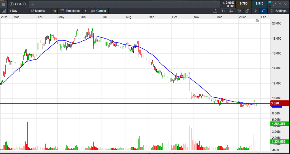290x154 pixels.
Task: Click the stacked windows compare icon
Action: click(247, 11)
